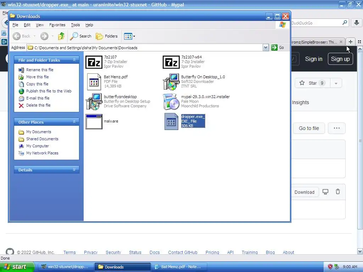Select the Butterfly On Desktop_1.0 icon
This screenshot has height=272, width=363.
(171, 82)
